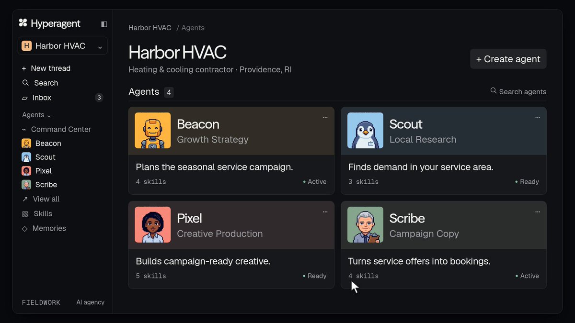Open Search in the sidebar
The image size is (575, 323).
tap(40, 83)
